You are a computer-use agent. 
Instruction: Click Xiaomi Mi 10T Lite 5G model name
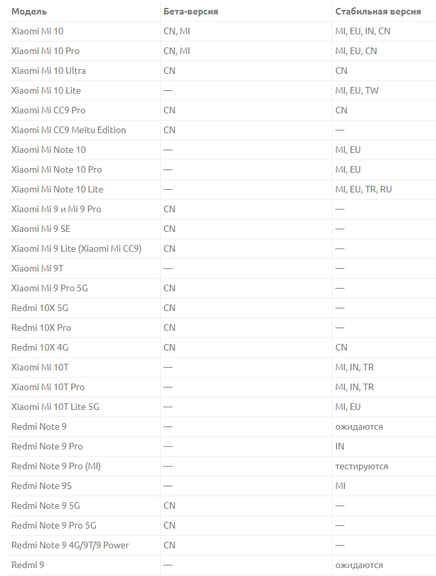[x=55, y=407]
